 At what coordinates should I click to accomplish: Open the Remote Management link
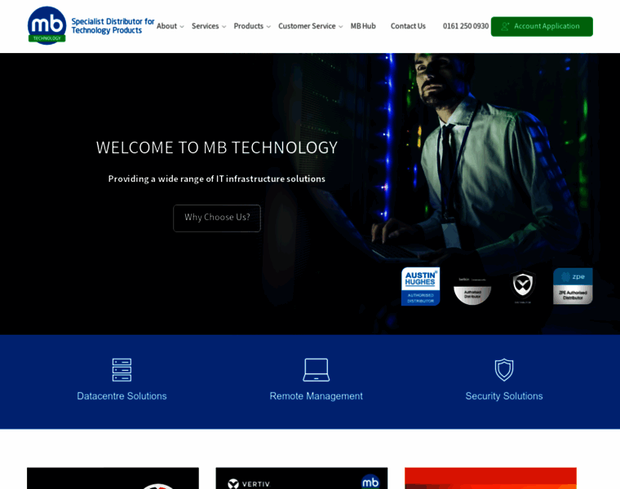tap(317, 396)
